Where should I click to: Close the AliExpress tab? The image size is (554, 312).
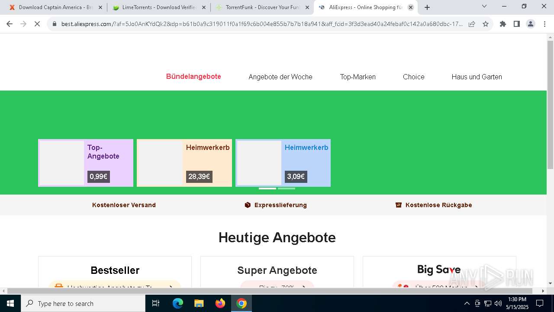point(411,7)
